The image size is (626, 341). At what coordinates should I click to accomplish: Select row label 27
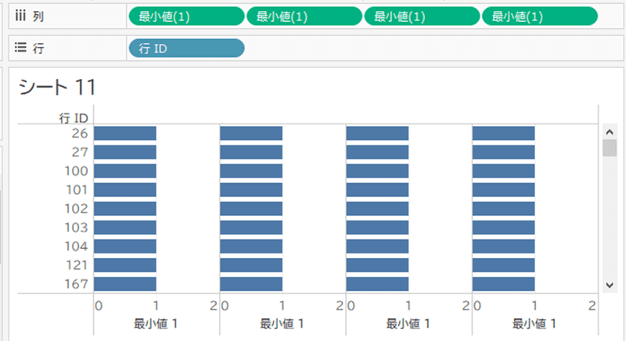pos(80,152)
